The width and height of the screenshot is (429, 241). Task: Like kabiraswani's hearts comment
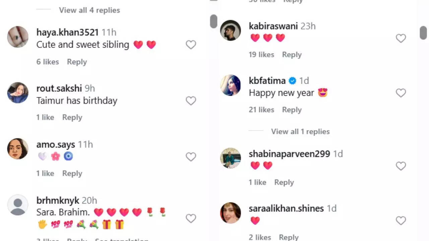point(401,38)
